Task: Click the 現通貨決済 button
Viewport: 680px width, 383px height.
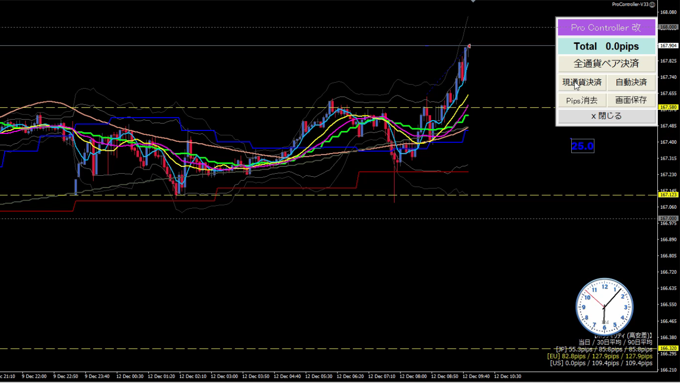Action: 582,82
